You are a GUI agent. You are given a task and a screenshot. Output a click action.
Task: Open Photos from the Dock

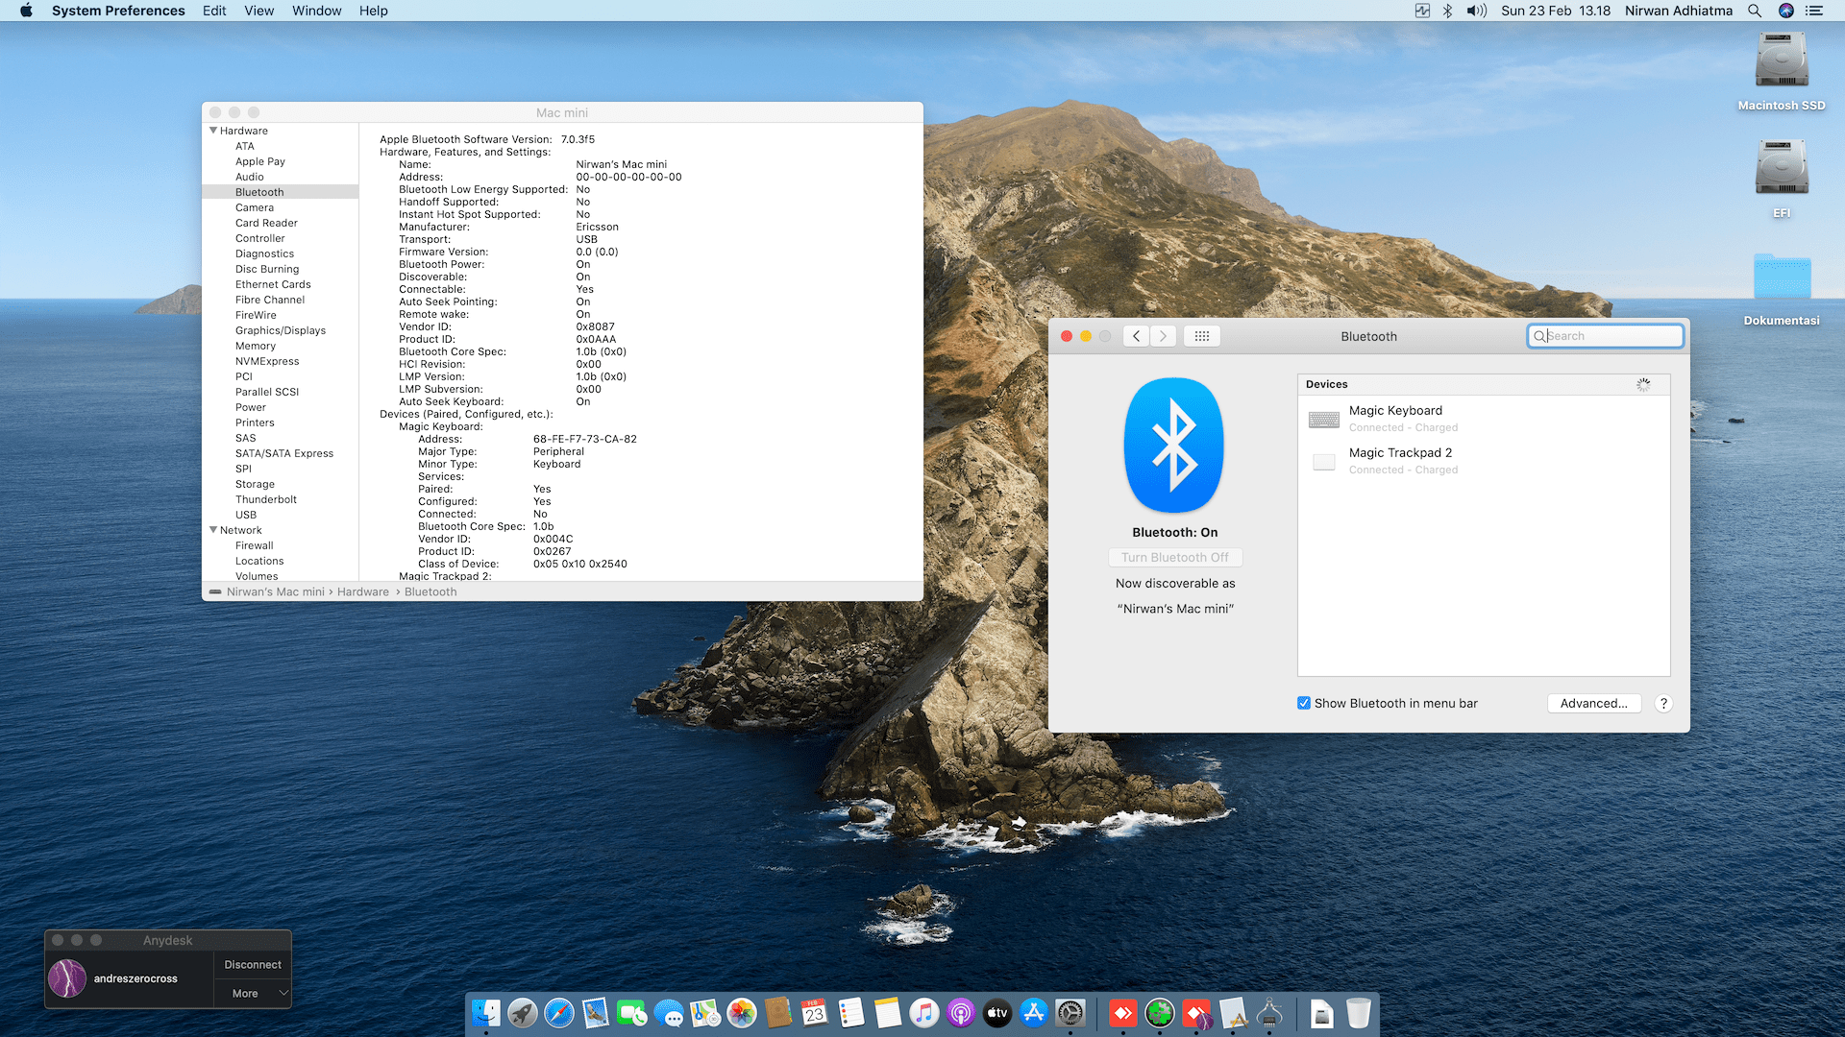(742, 1013)
